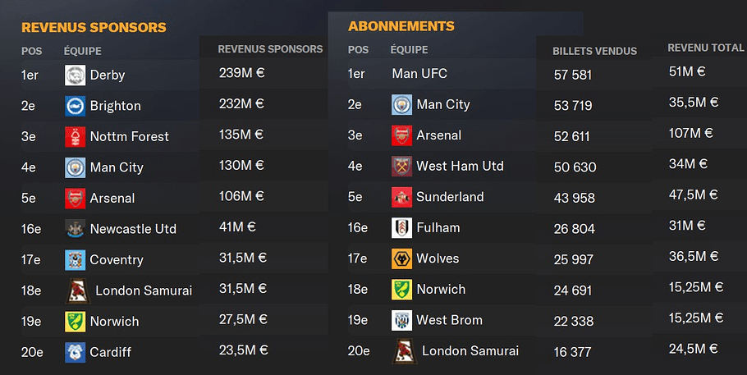Image resolution: width=747 pixels, height=375 pixels.
Task: Open Arsenal in the sponsors table
Action: point(112,199)
